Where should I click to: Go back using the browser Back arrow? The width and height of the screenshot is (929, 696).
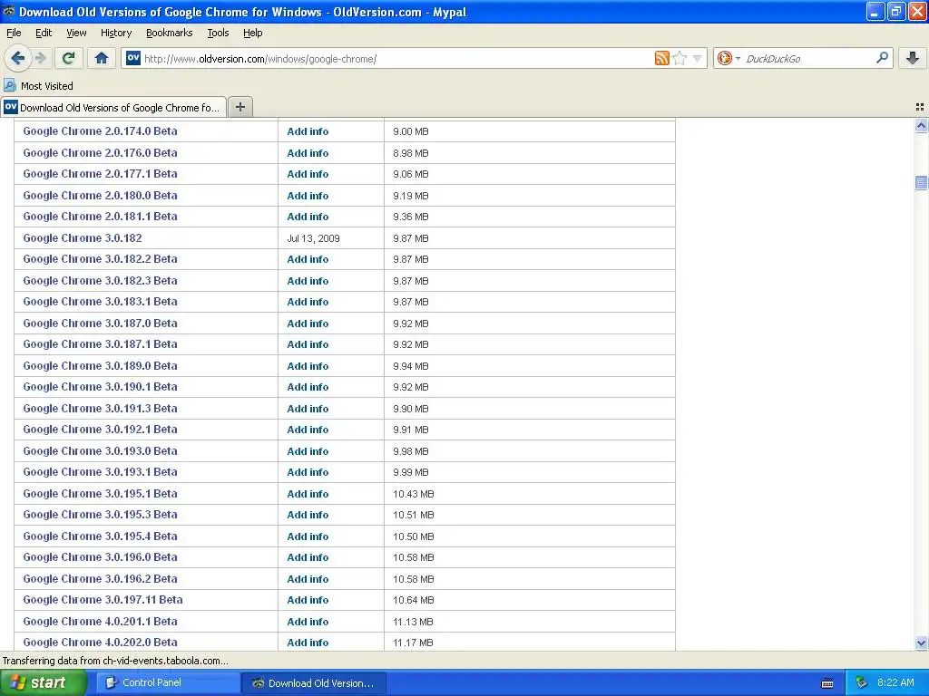click(x=17, y=58)
